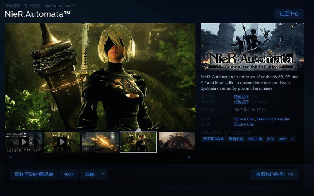The height and width of the screenshot is (196, 314).
Task: Click the NieR:Automata header capsule image
Action: 252,47
